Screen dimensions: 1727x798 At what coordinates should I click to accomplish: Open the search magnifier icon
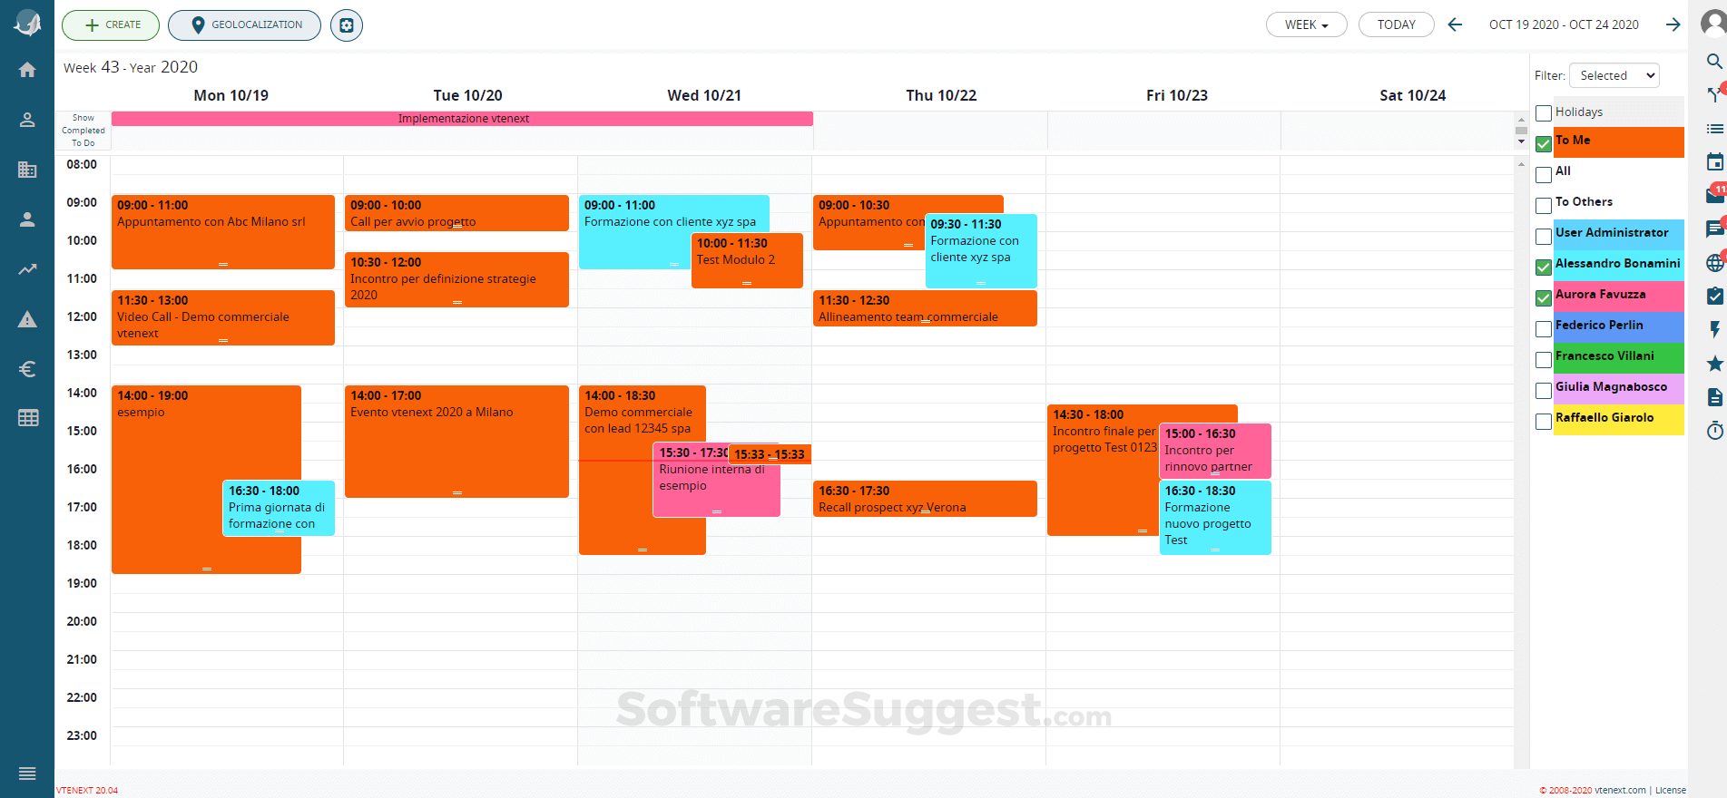tap(1714, 61)
